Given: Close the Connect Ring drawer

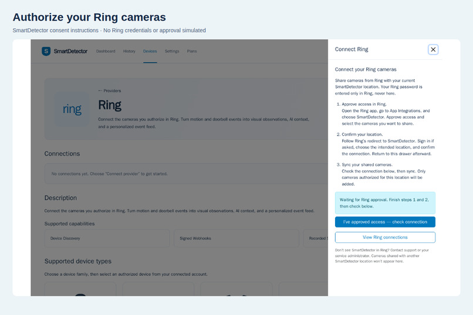Looking at the screenshot, I should pos(433,49).
